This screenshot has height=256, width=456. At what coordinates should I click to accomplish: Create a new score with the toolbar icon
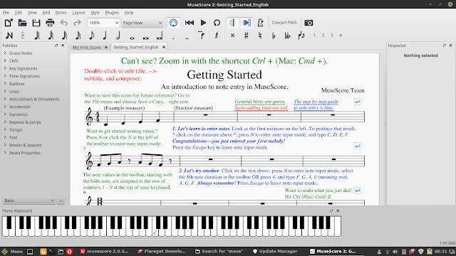click(x=9, y=23)
